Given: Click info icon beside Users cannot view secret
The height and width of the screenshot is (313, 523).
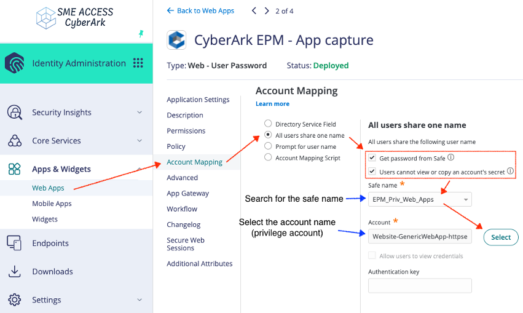Looking at the screenshot, I should 510,171.
